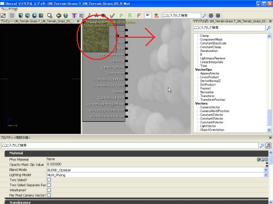Viewport: 273px width, 204px height.
Task: Toggle the background grid toolbar icon
Action: [x=12, y=16]
